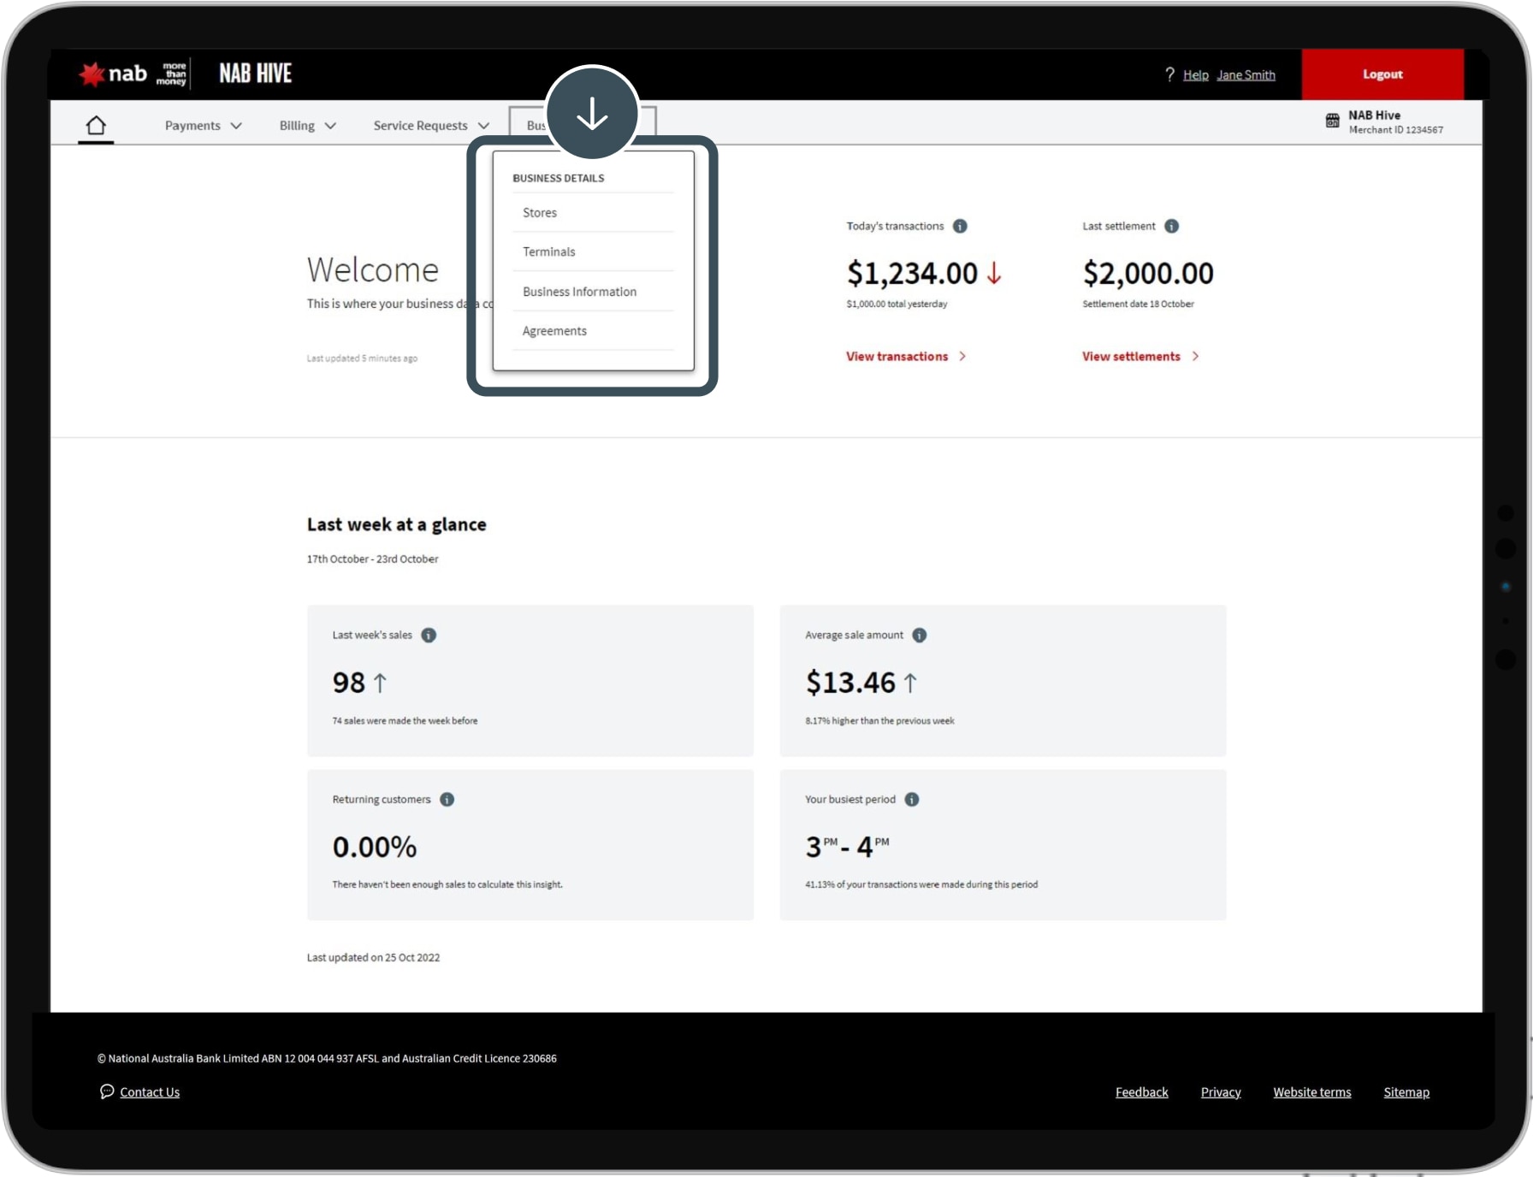Click info icon beside Last settlement

point(1171,227)
